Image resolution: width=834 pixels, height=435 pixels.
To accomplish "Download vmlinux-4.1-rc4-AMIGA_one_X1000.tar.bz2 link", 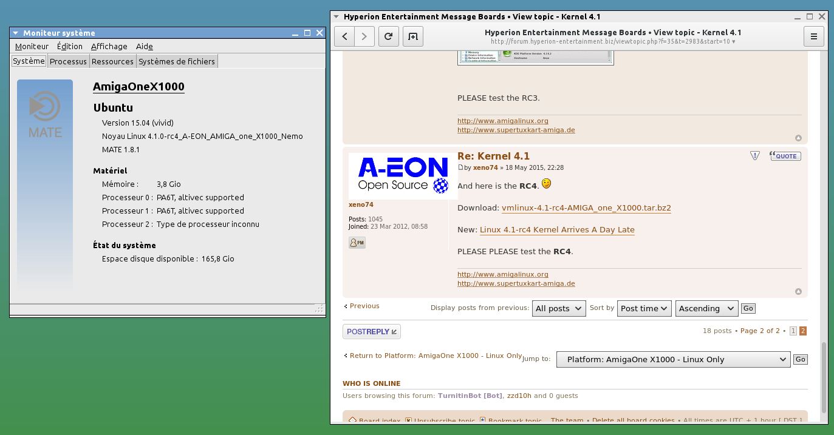I will click(x=586, y=207).
